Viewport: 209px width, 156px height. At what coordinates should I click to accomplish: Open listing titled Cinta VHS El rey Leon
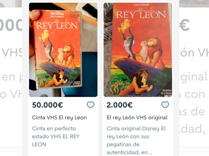60,118
